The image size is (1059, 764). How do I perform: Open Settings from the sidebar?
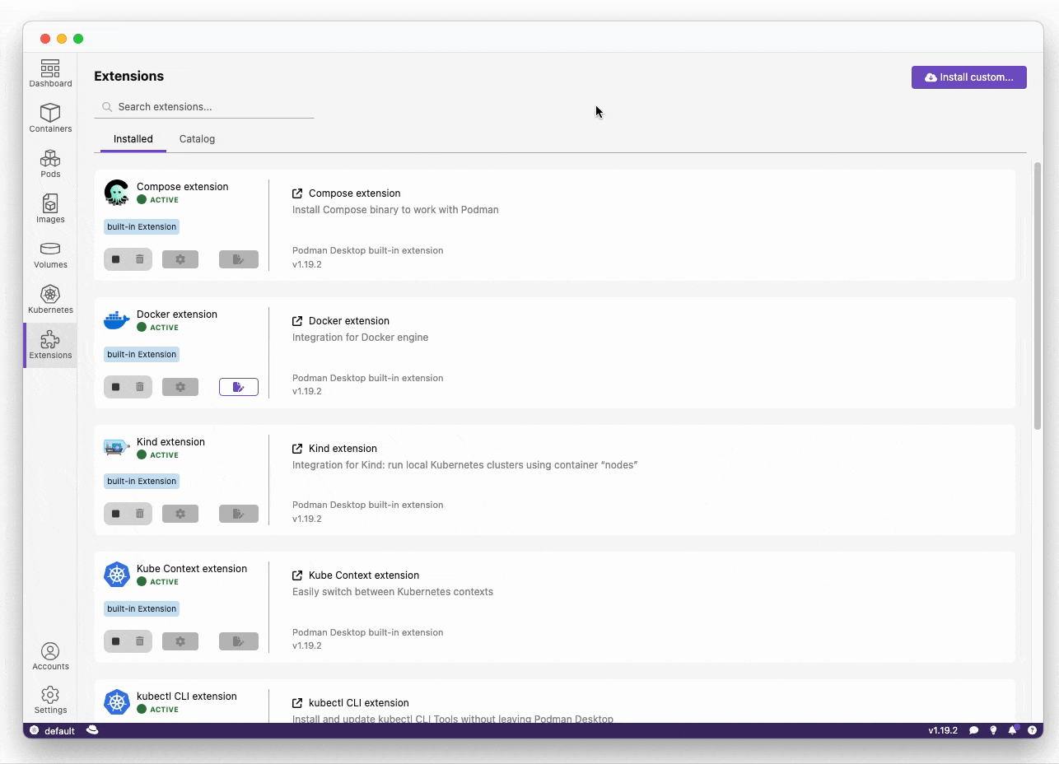coord(50,700)
